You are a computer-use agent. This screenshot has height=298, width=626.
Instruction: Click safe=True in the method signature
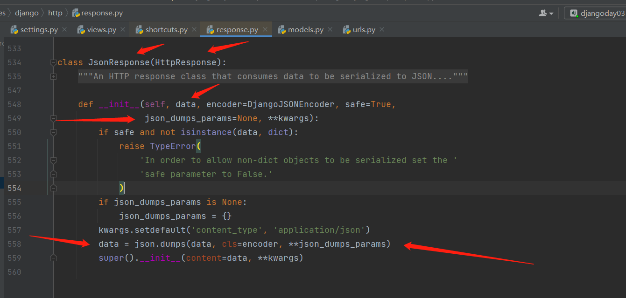coord(368,104)
